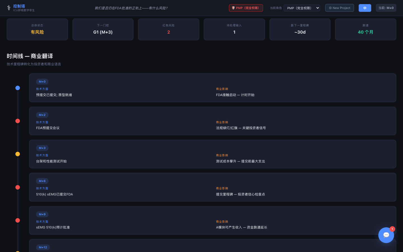
Task: Click the text 510(k) sEMG已提交FDA
Action: coord(55,194)
